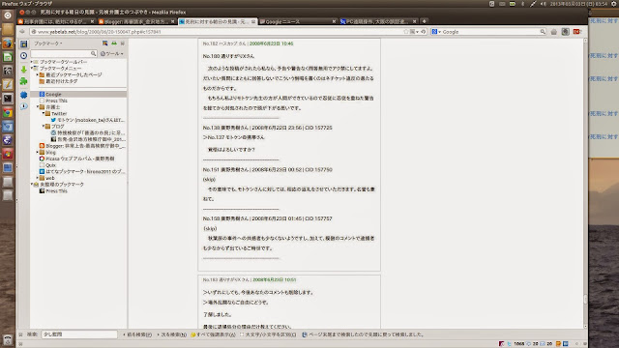The width and height of the screenshot is (619, 348).
Task: Click the red Hatena toolbar icon
Action: [x=576, y=32]
